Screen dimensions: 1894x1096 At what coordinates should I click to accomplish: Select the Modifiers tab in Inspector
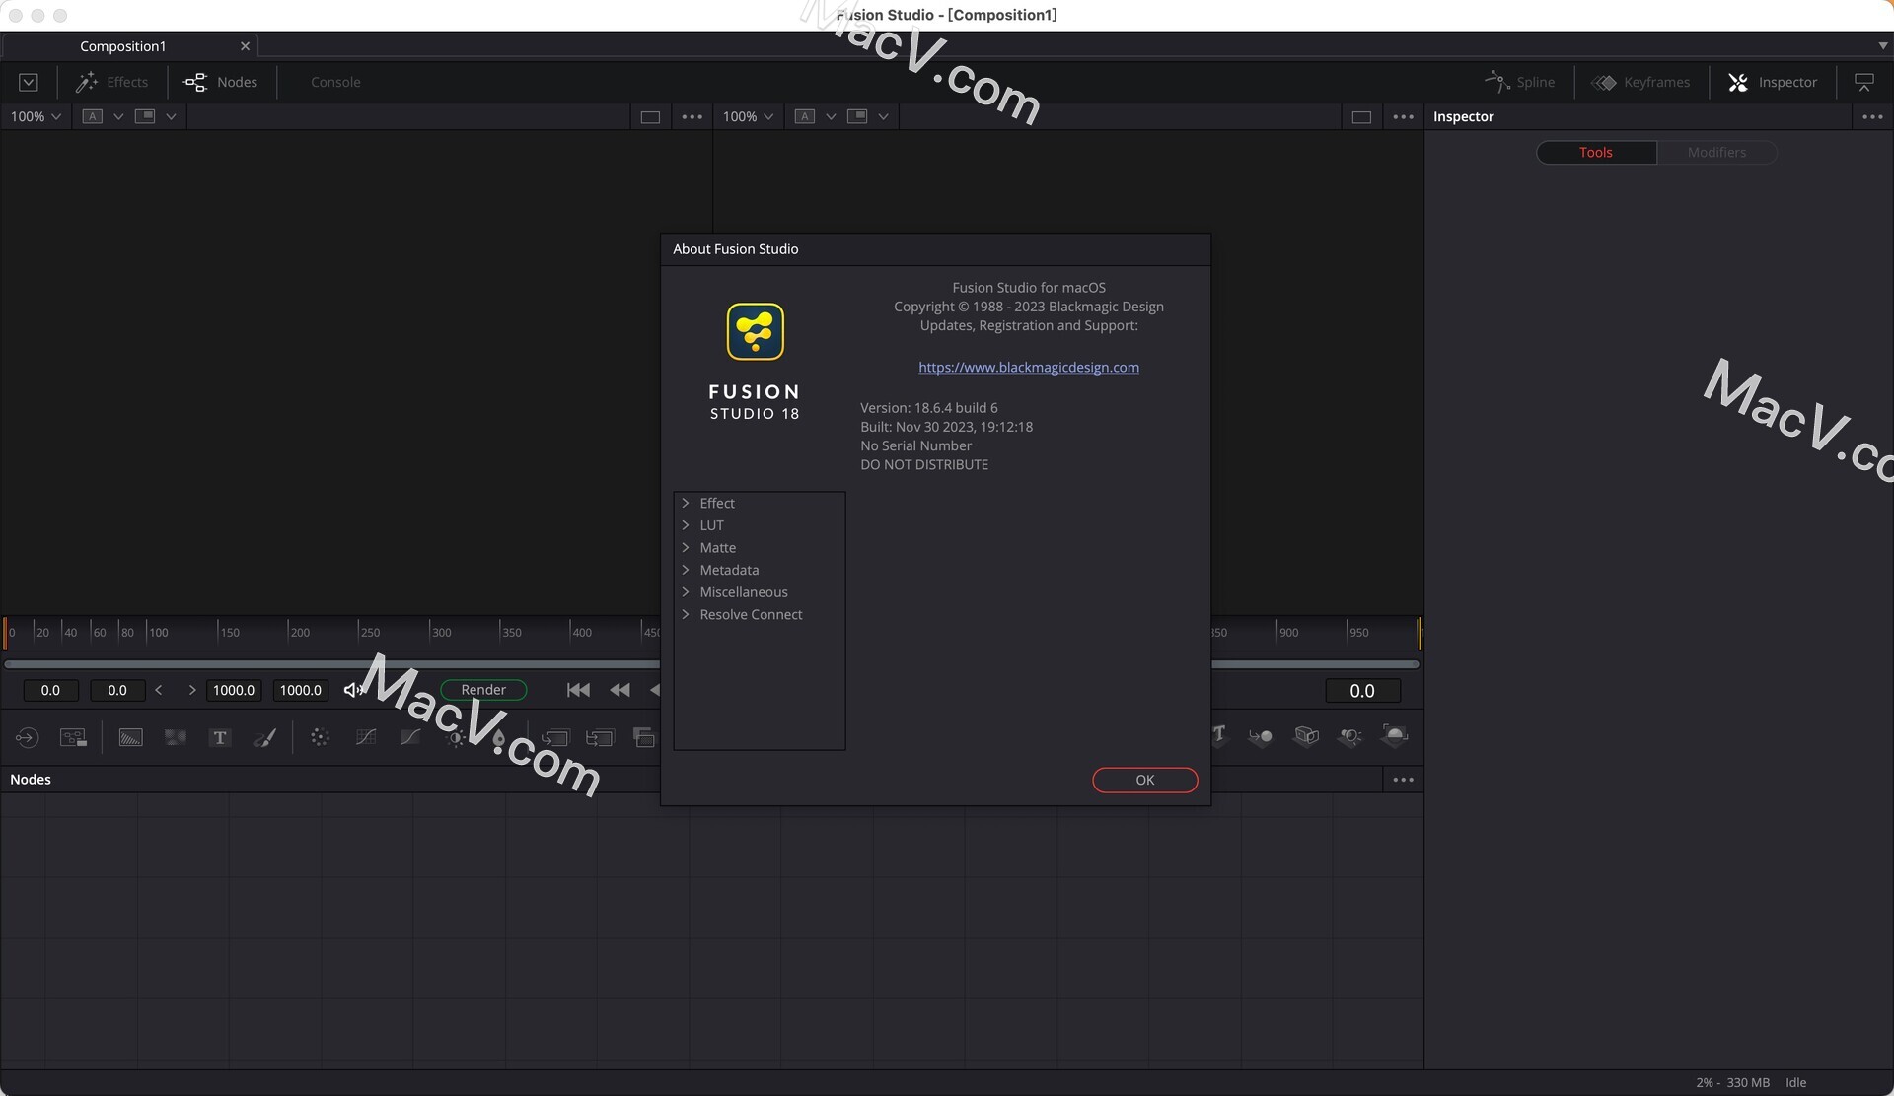pyautogui.click(x=1716, y=152)
